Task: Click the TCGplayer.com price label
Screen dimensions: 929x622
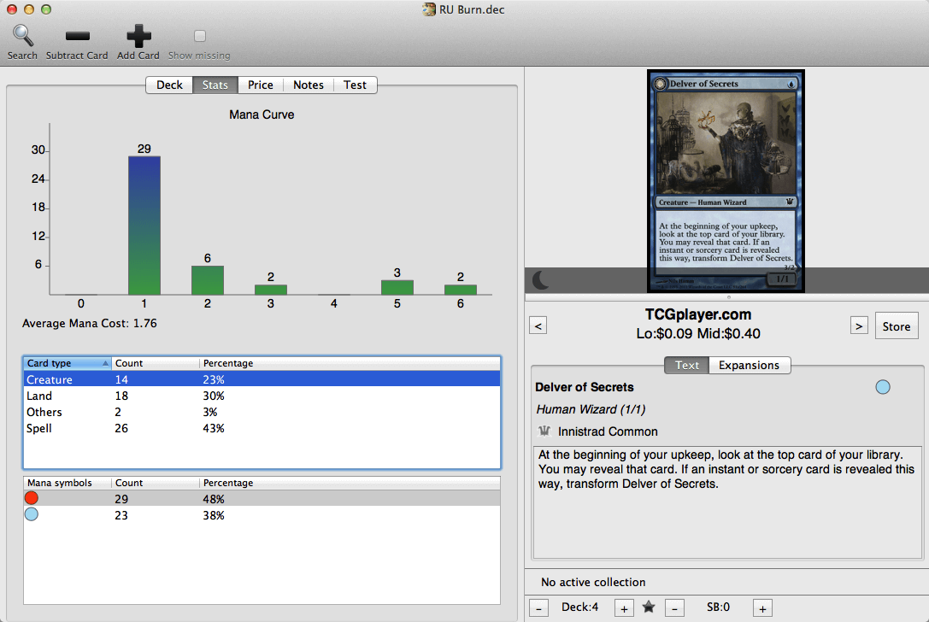Action: click(698, 314)
